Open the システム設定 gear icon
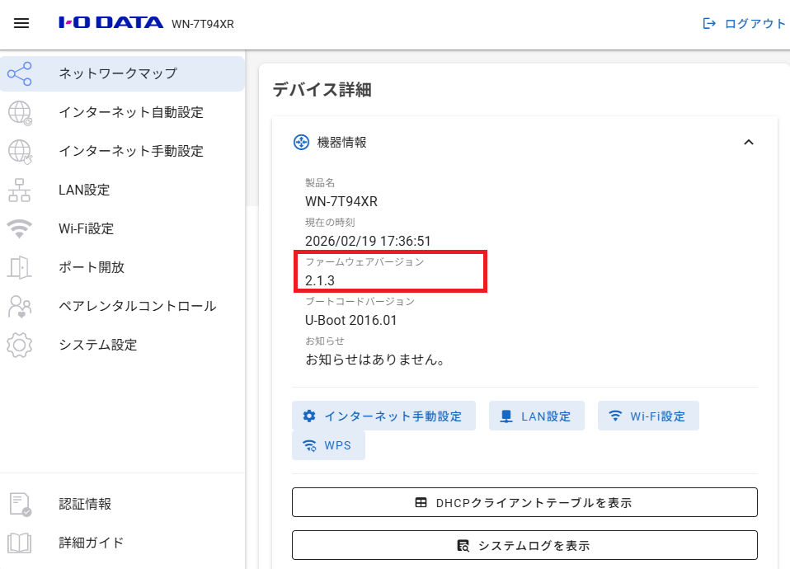This screenshot has width=790, height=569. click(x=20, y=345)
